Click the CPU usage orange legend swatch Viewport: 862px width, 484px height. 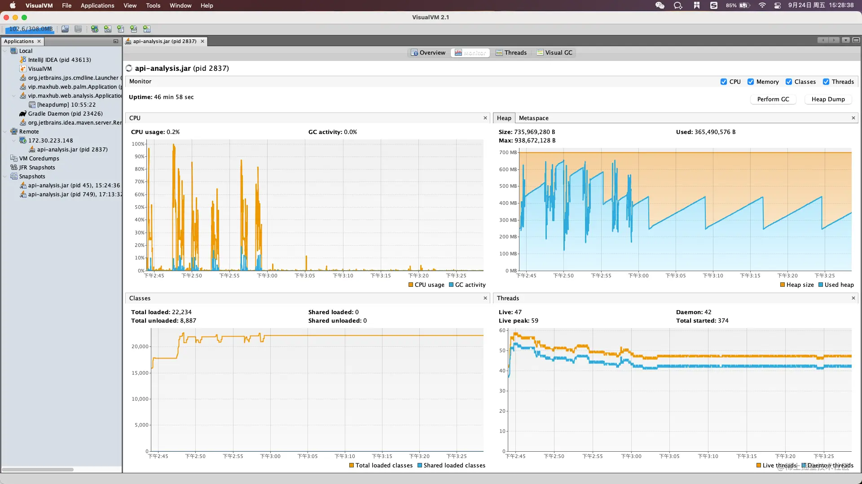pyautogui.click(x=411, y=285)
